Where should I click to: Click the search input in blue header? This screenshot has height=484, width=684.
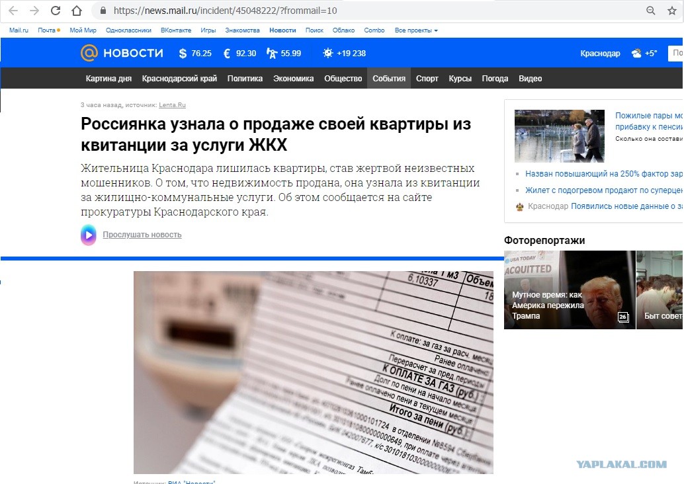point(675,53)
